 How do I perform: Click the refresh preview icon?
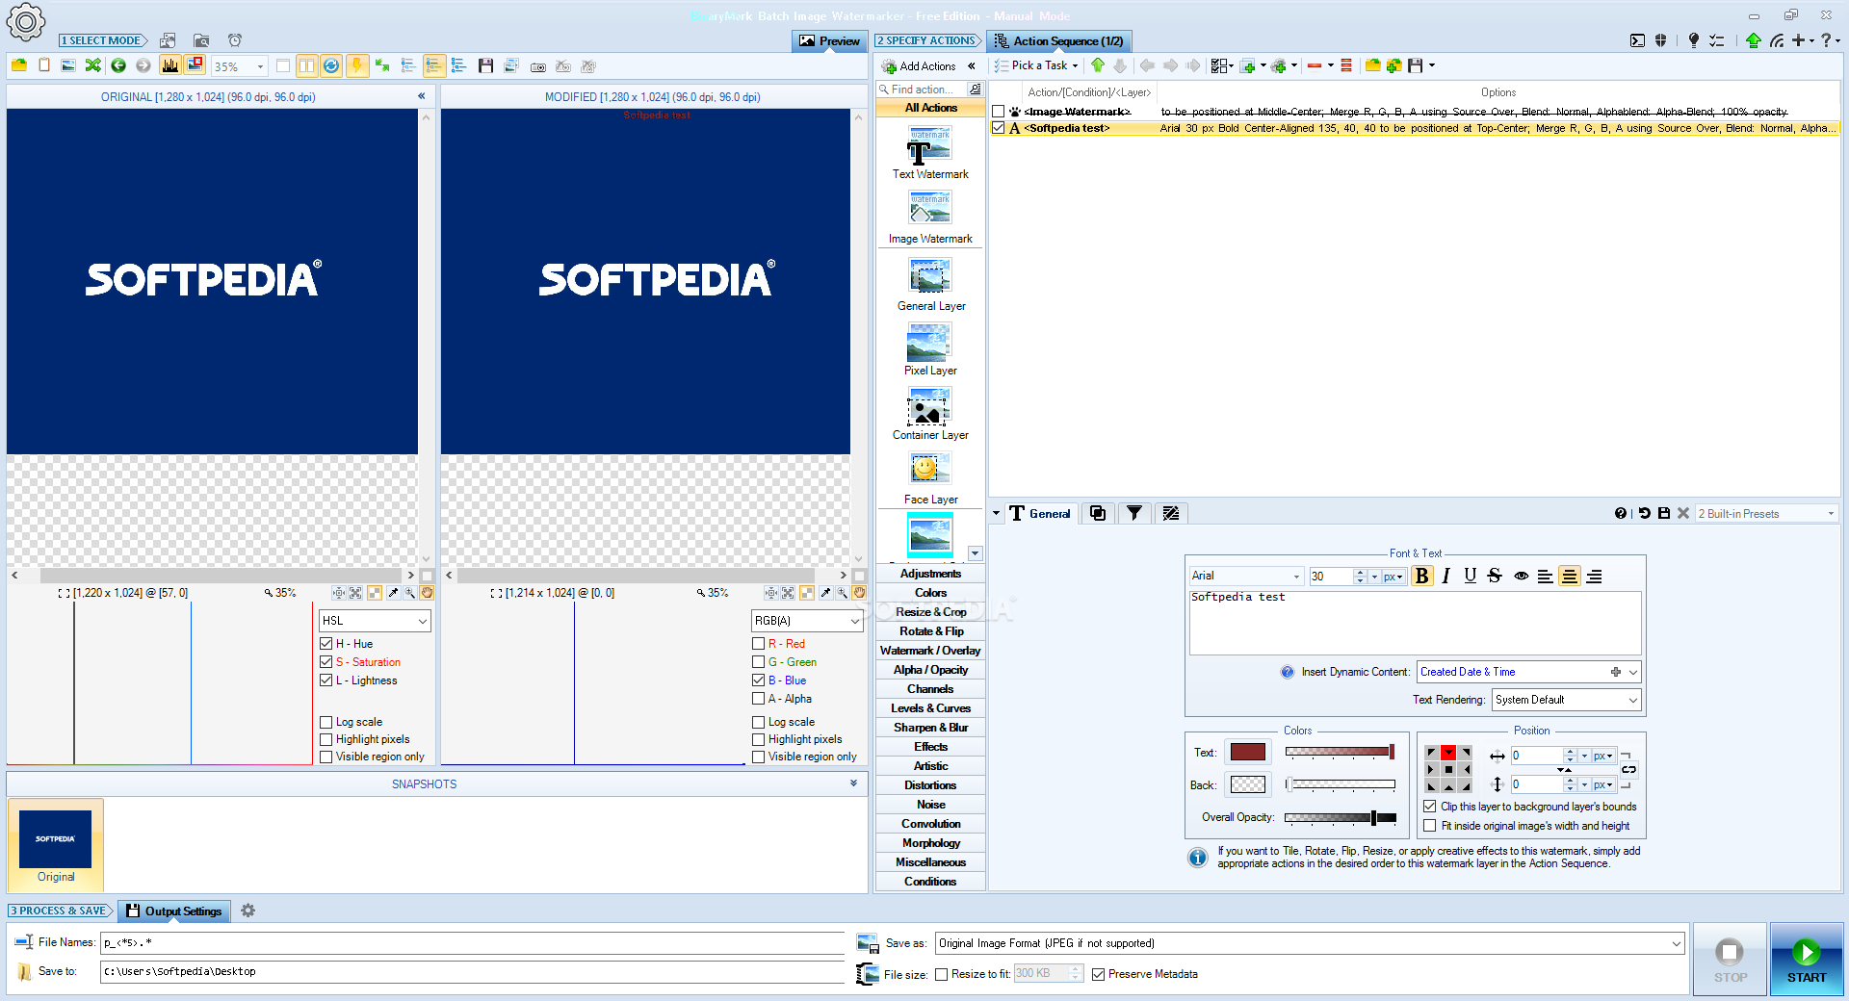click(331, 65)
